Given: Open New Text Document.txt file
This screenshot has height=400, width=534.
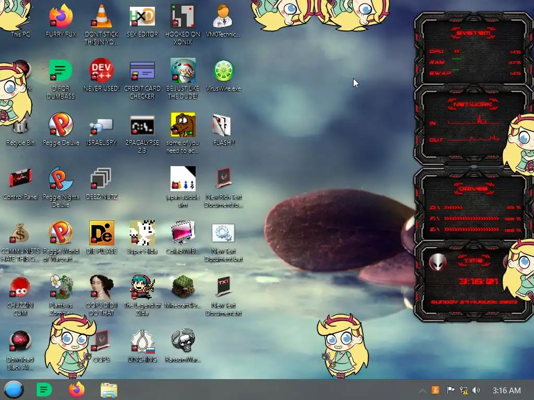Looking at the screenshot, I should 223,287.
